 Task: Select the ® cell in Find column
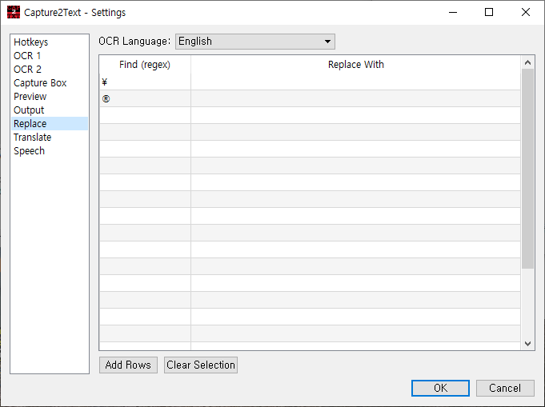tap(145, 98)
